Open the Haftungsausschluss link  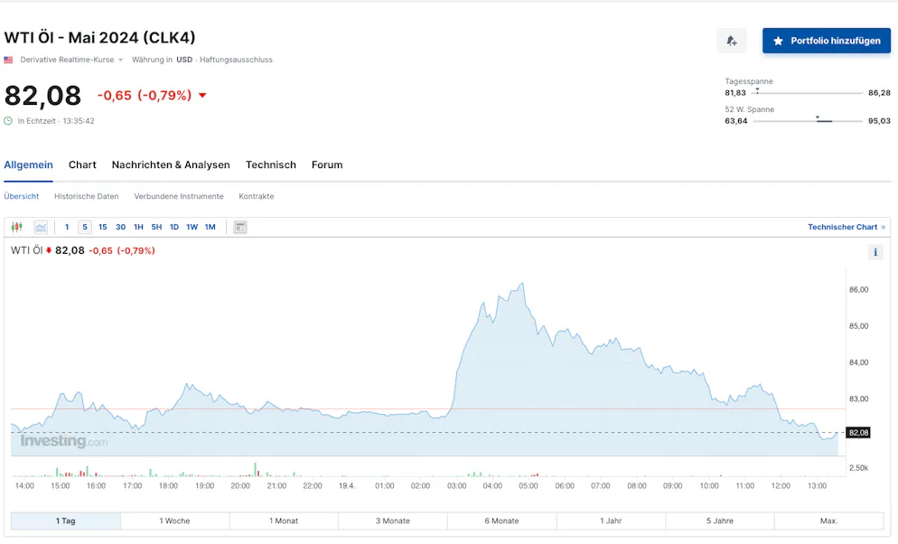tap(236, 60)
